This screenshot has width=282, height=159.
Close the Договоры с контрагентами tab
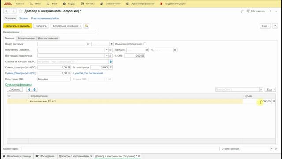pos(91,156)
